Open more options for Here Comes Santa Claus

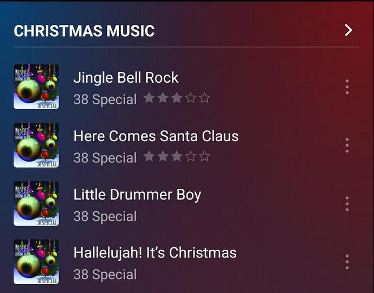(347, 145)
